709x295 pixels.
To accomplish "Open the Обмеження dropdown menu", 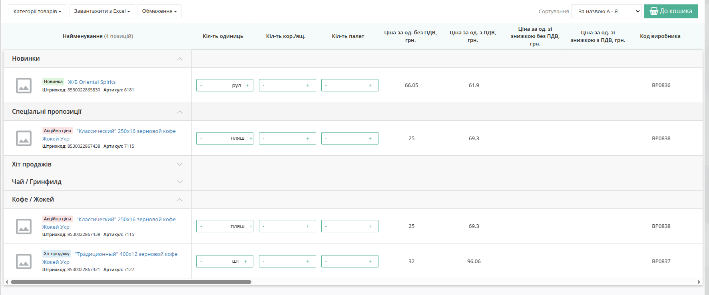I will [159, 11].
